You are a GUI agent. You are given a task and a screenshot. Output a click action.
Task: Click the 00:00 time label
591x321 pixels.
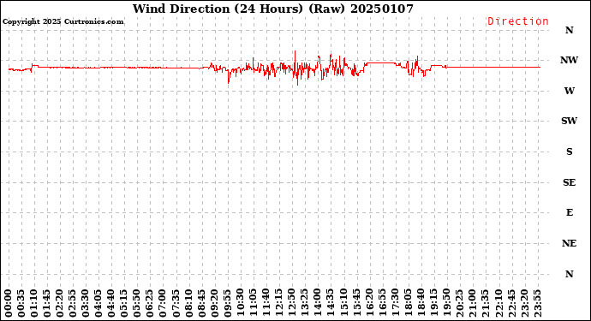click(9, 303)
